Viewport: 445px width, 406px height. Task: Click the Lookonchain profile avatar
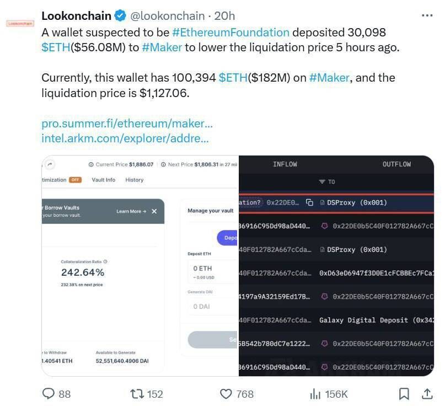tap(20, 24)
